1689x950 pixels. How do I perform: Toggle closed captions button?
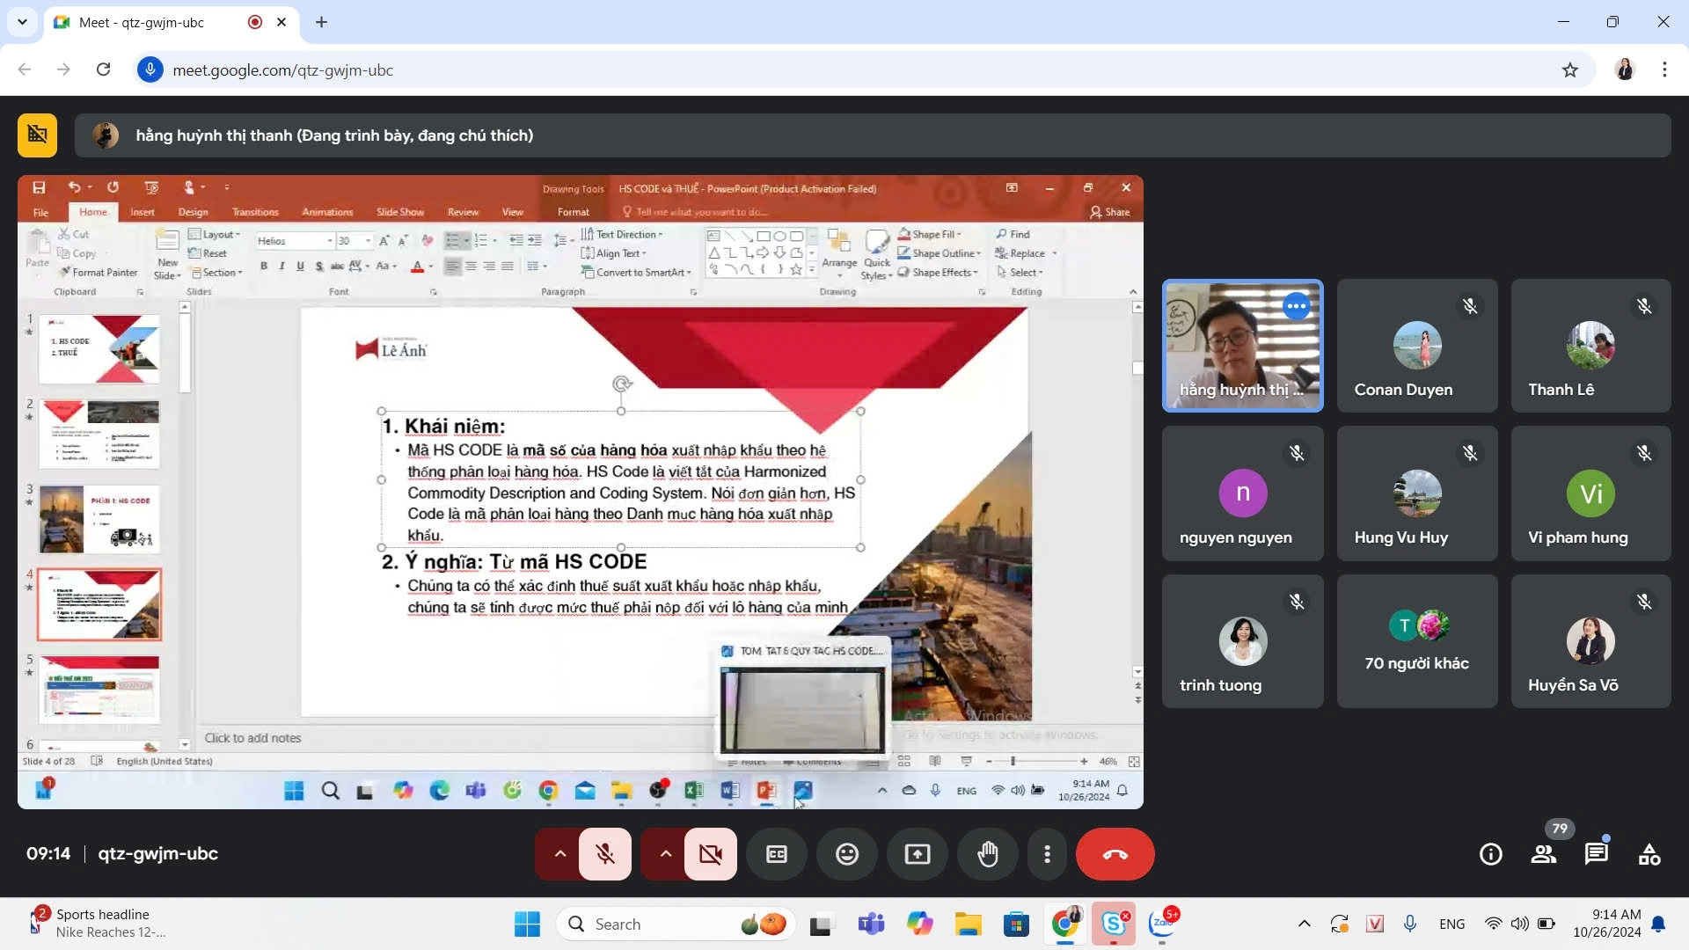tap(777, 854)
